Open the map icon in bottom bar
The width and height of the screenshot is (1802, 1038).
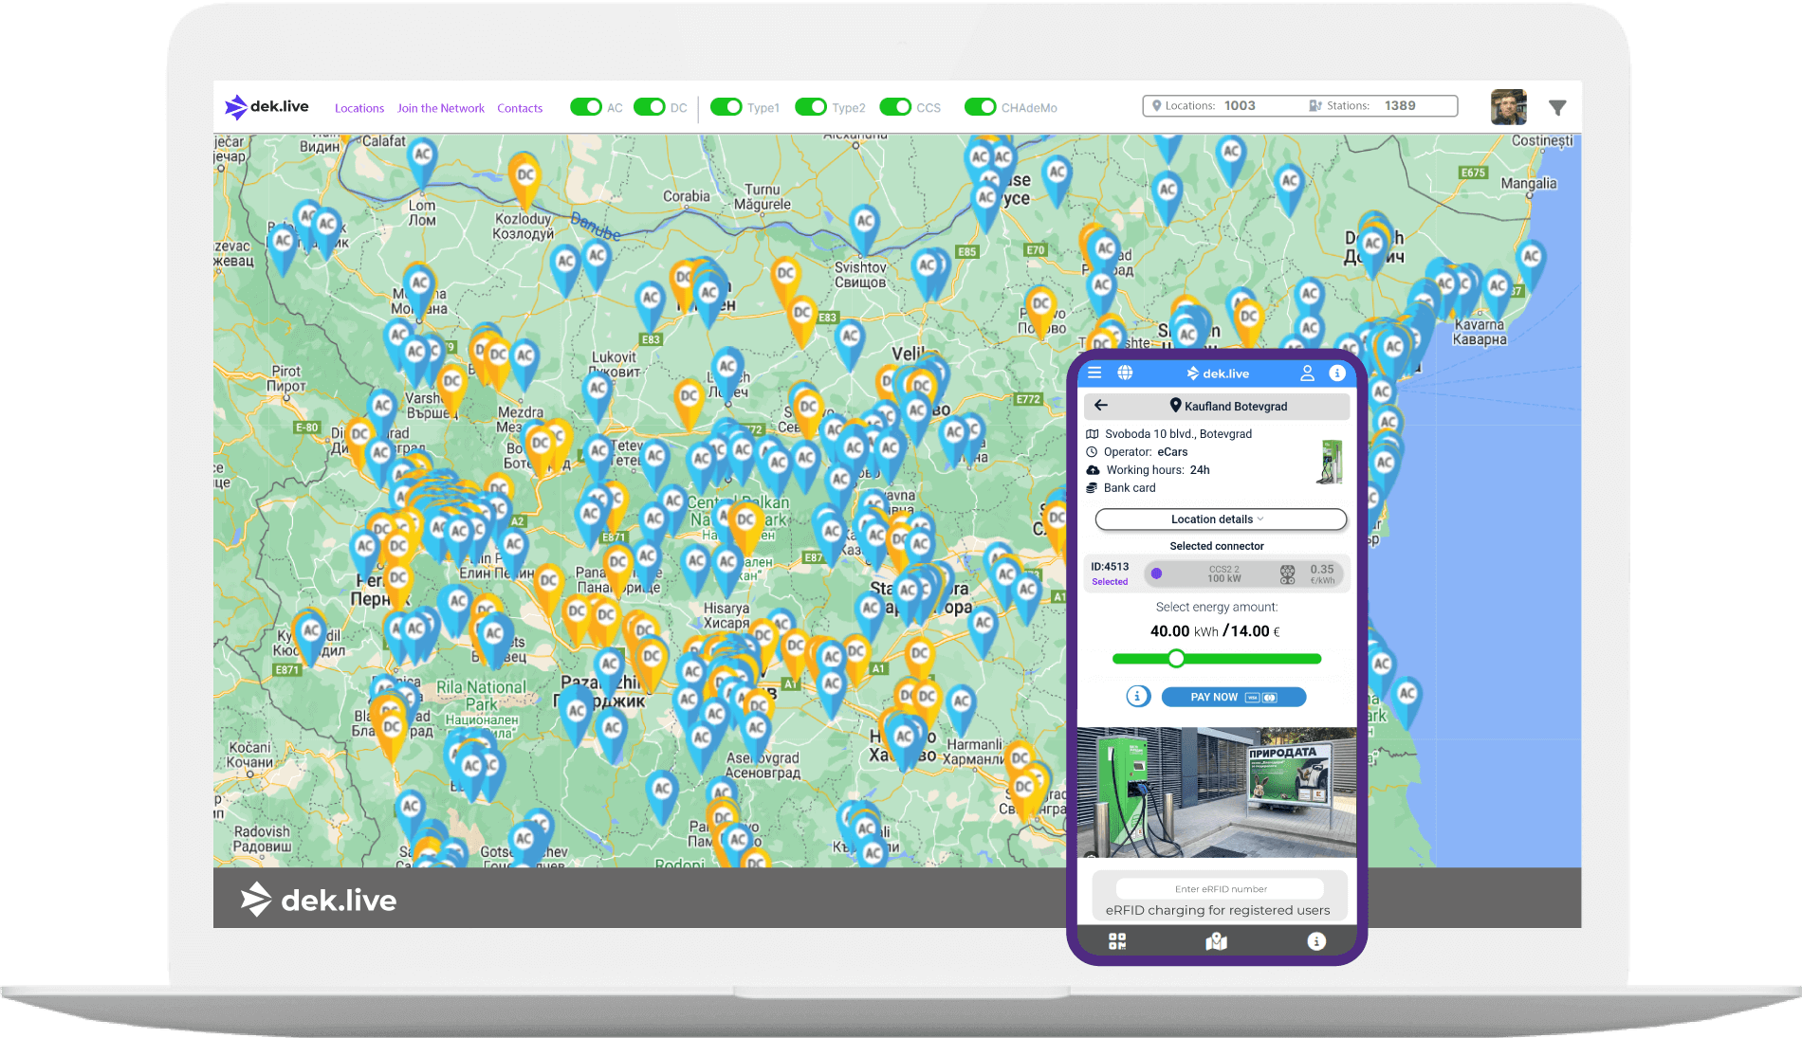[x=1216, y=941]
